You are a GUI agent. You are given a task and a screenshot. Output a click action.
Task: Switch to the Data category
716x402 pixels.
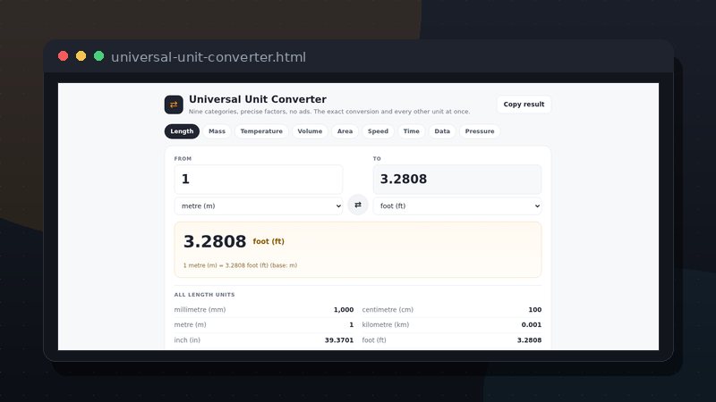442,131
